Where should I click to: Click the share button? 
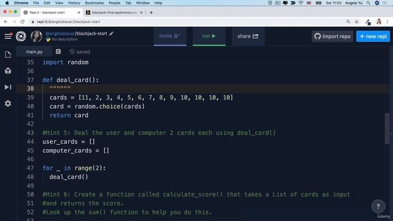click(248, 36)
